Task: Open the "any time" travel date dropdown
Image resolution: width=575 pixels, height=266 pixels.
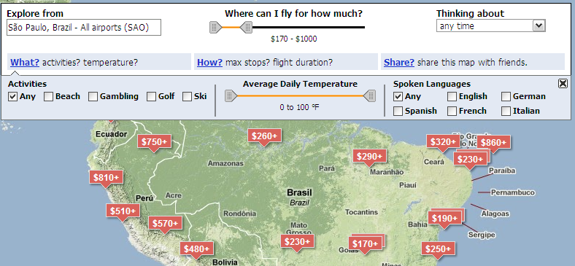Action: click(490, 26)
